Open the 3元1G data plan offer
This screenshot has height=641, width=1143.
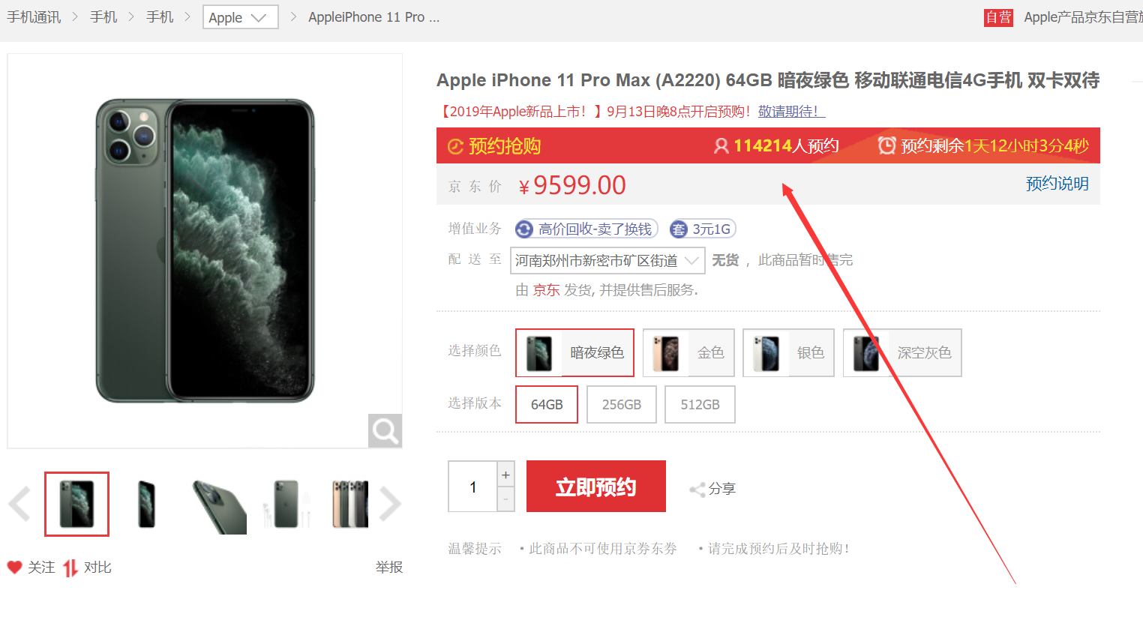click(x=703, y=229)
